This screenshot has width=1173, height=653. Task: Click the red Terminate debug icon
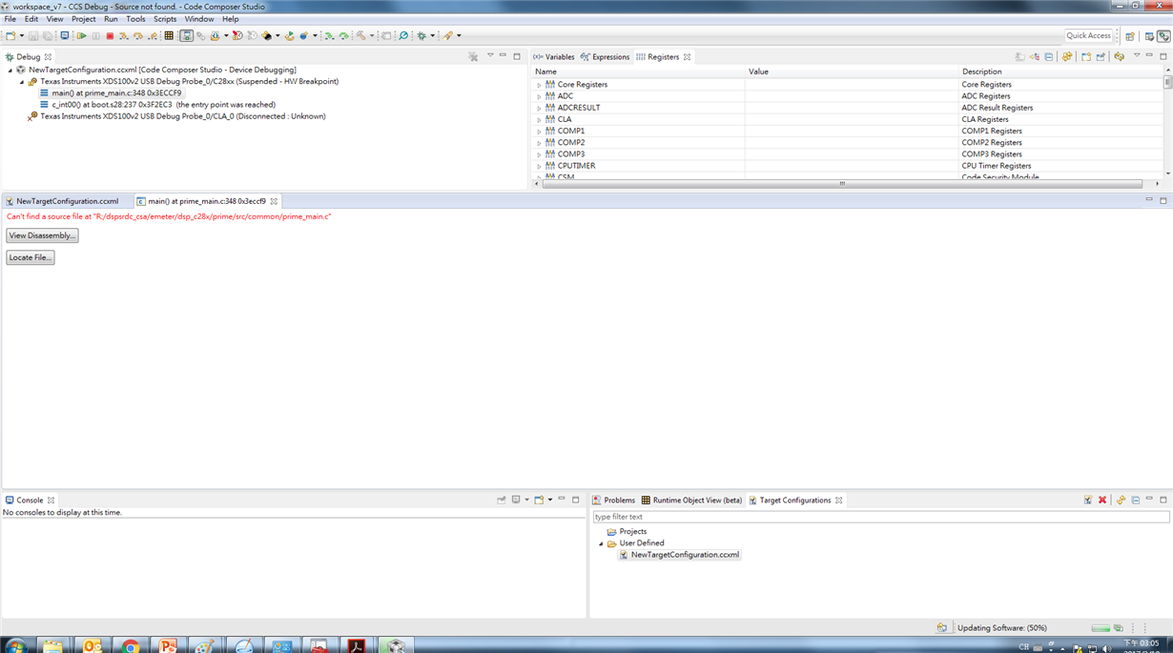pyautogui.click(x=110, y=35)
